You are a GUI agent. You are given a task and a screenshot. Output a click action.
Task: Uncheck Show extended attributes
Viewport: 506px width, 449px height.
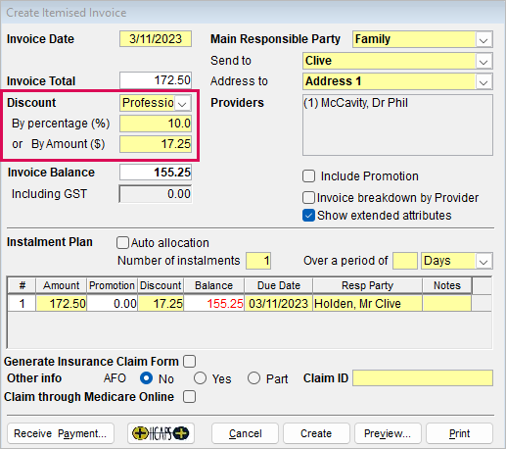point(308,216)
